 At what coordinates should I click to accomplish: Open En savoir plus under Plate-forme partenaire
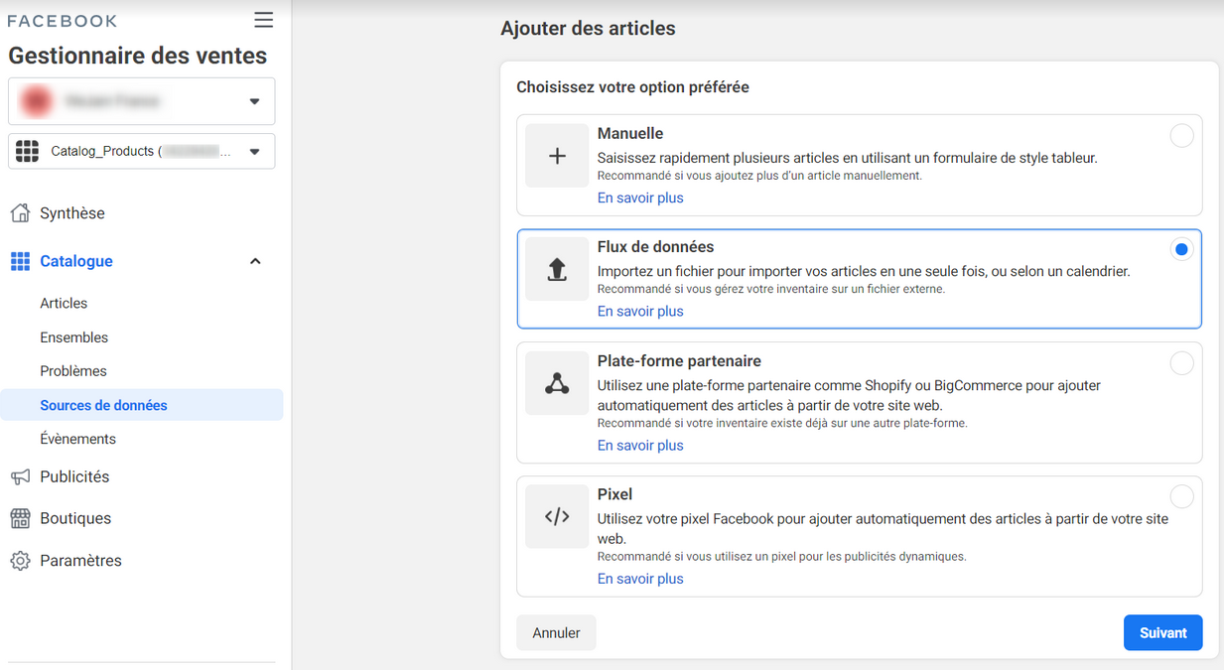[640, 445]
